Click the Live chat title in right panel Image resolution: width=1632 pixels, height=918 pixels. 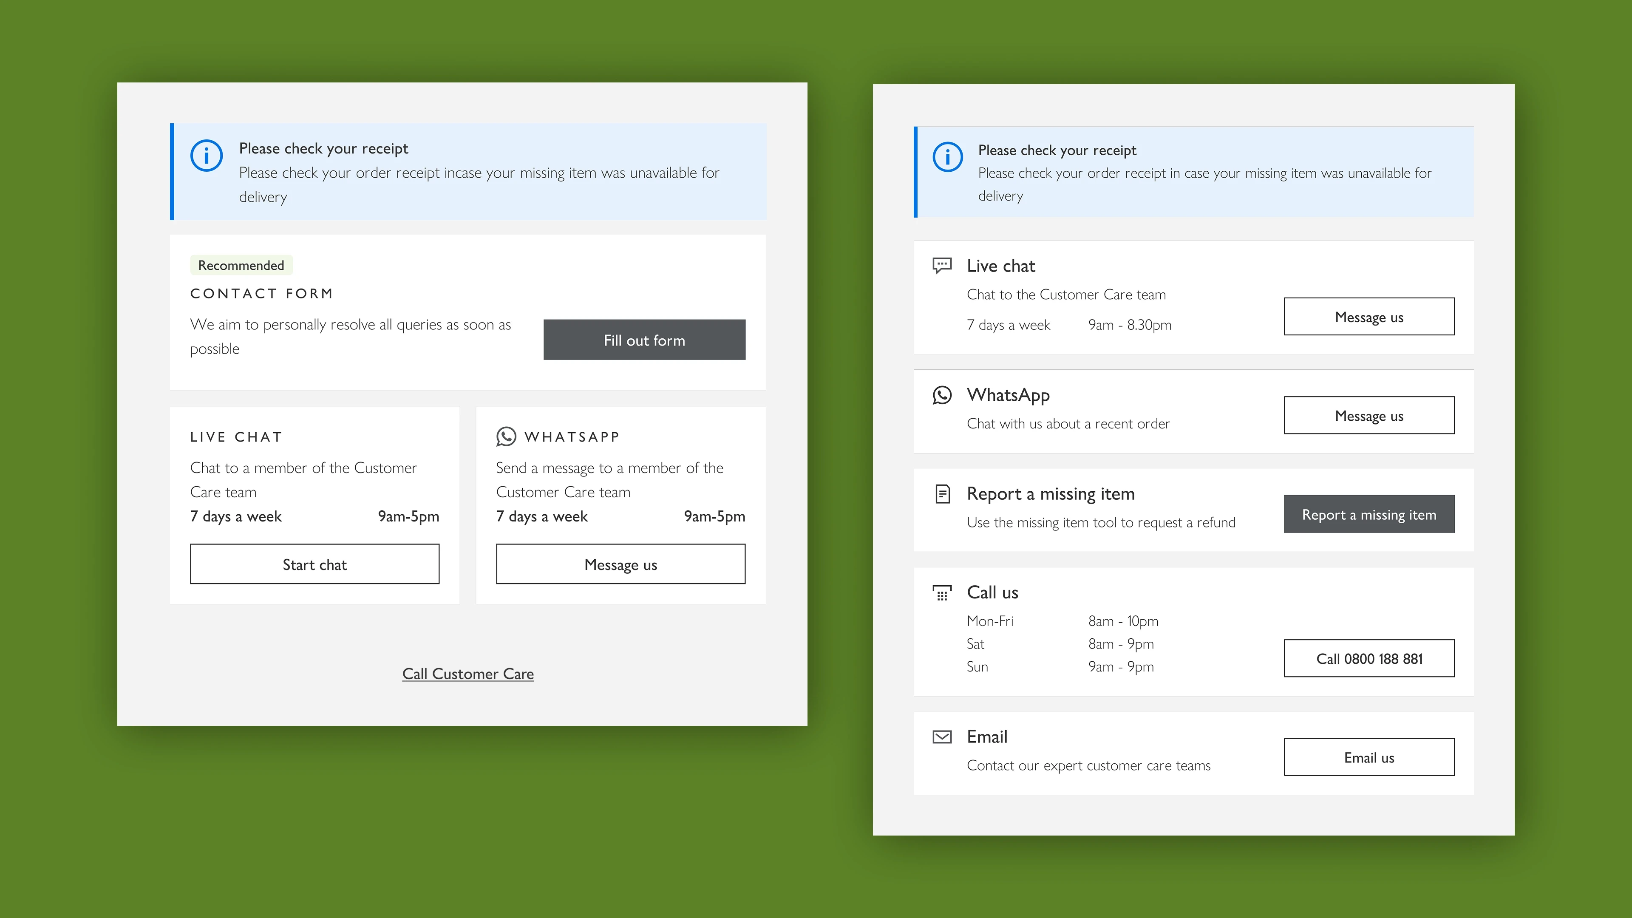1001,266
